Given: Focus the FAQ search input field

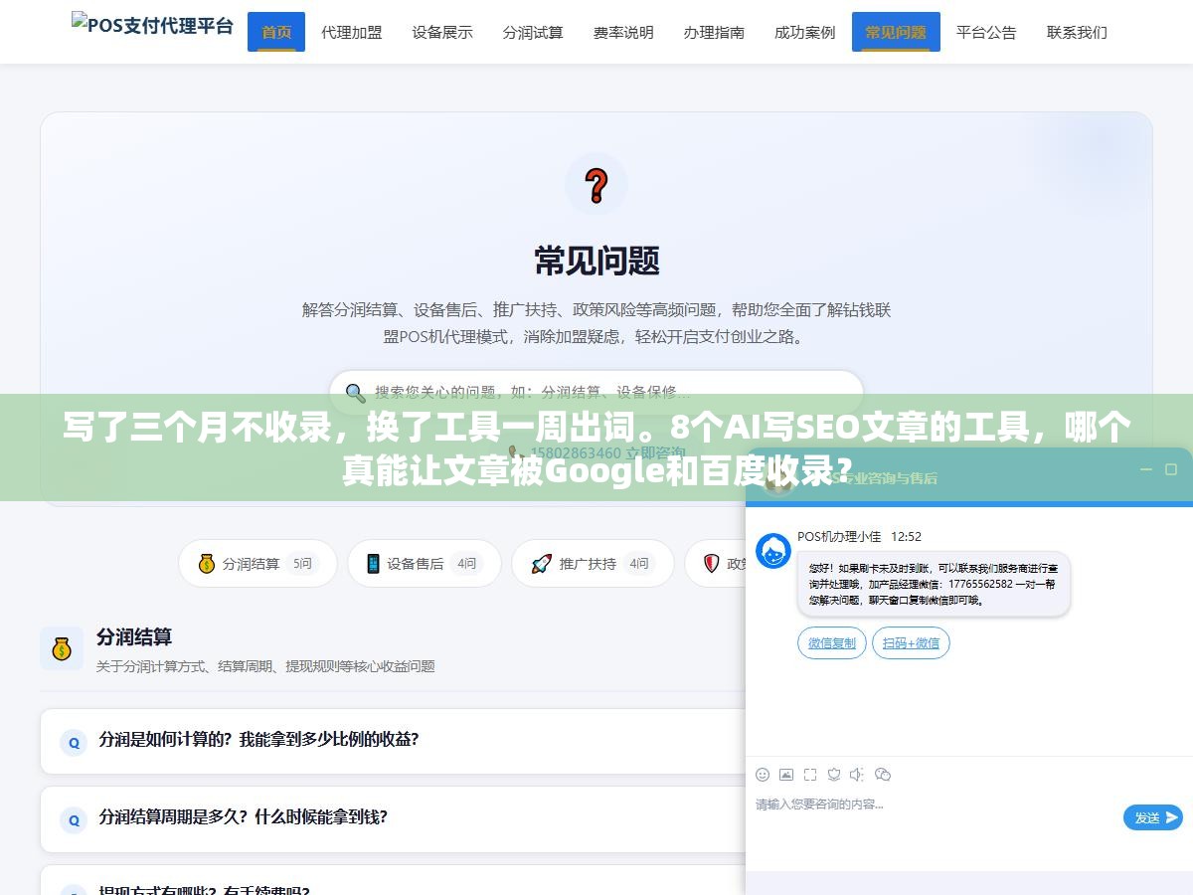Looking at the screenshot, I should 596,393.
